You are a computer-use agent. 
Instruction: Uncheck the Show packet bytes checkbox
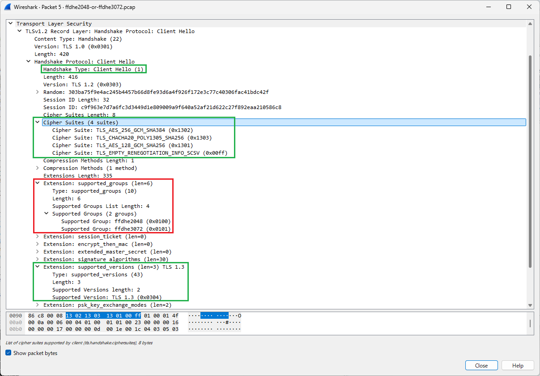pyautogui.click(x=9, y=353)
